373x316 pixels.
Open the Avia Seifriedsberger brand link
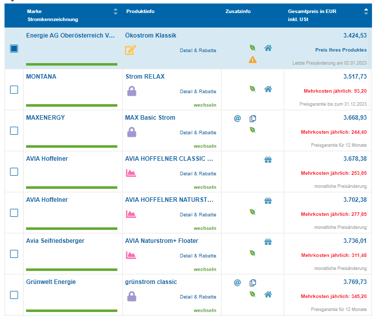pos(55,241)
